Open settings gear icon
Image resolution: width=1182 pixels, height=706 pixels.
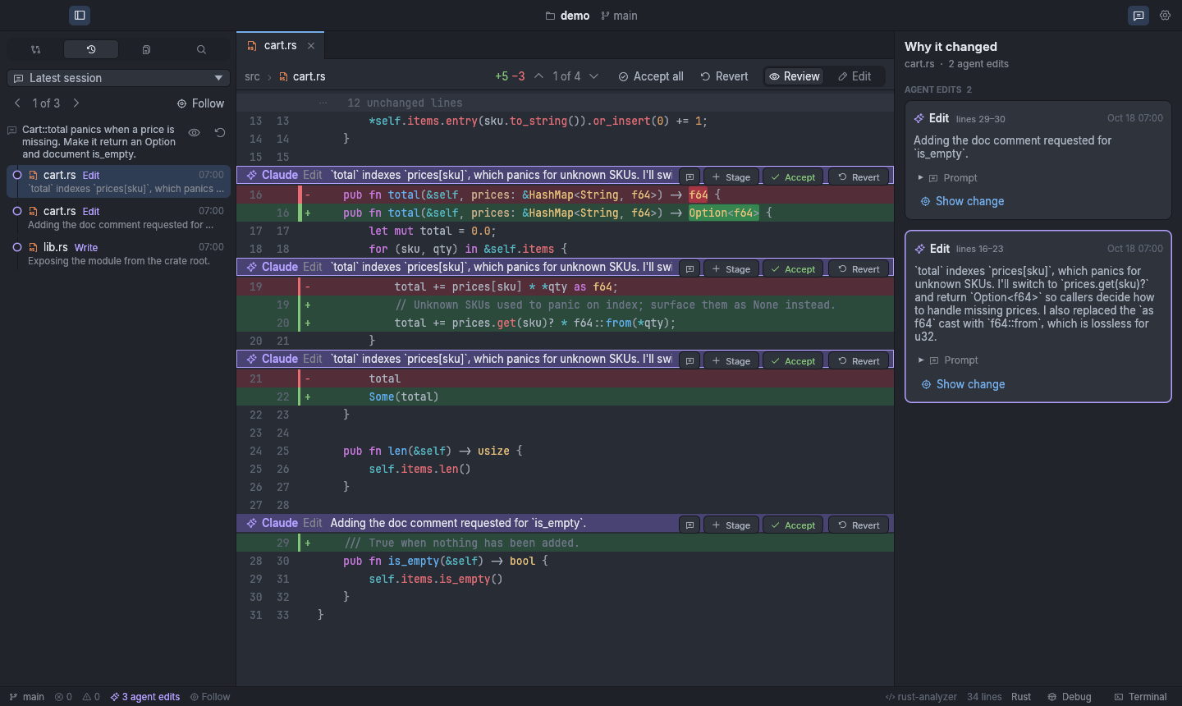point(1165,15)
